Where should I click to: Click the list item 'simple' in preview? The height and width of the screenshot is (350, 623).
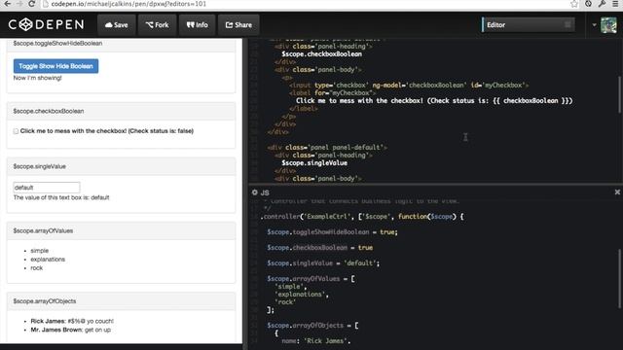pos(39,251)
